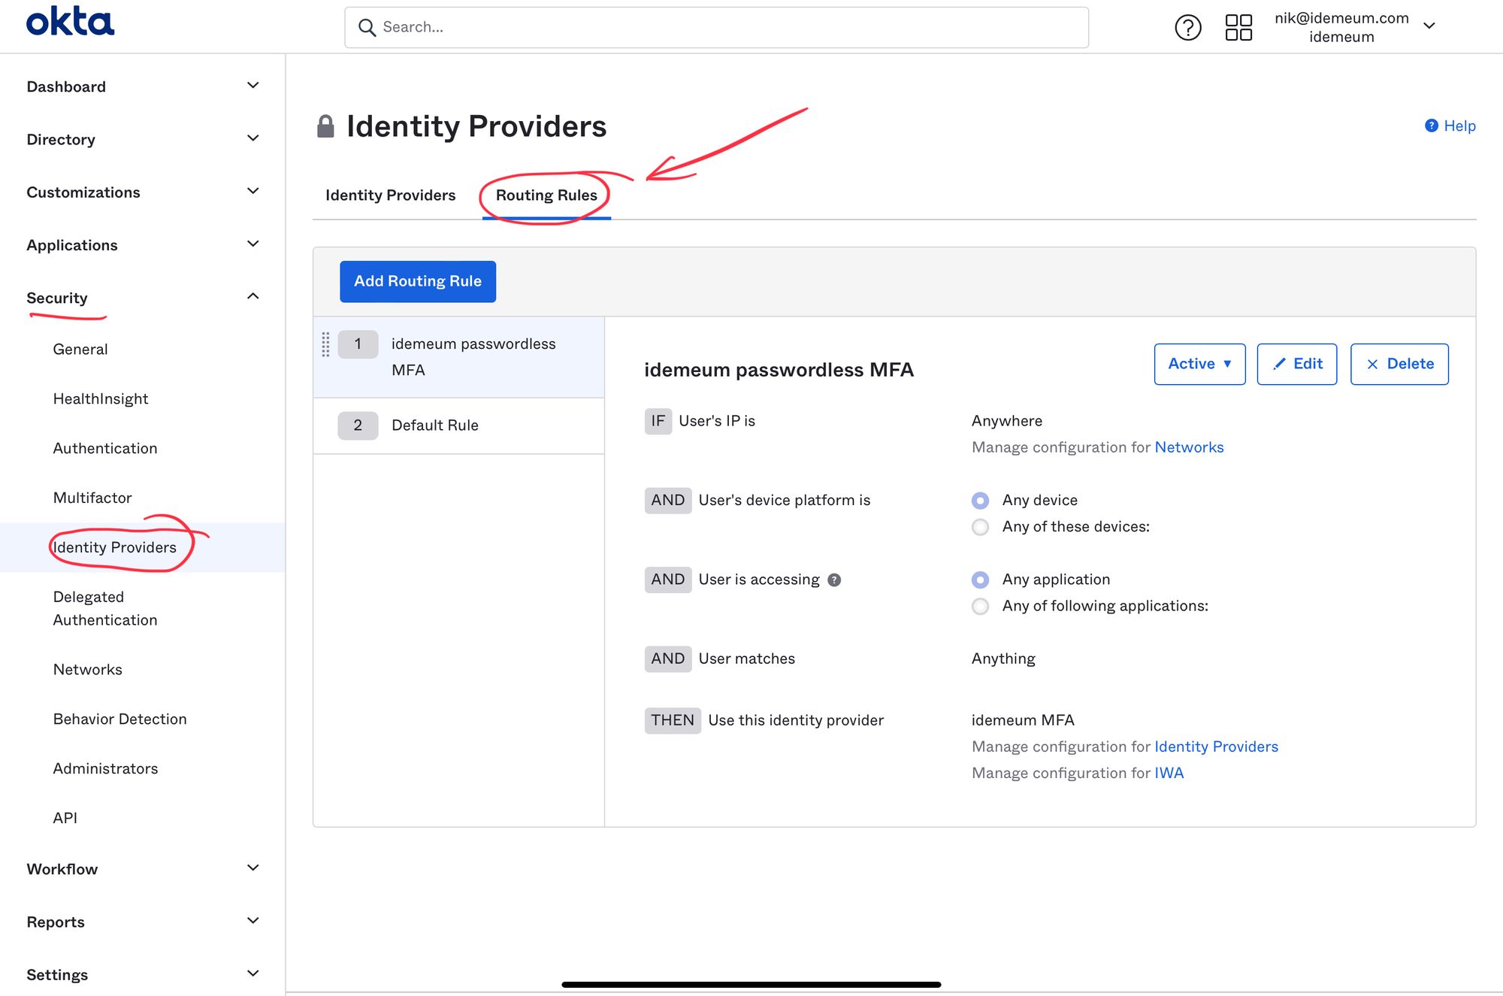Click the Dashboard menu label
The height and width of the screenshot is (996, 1503).
click(66, 87)
